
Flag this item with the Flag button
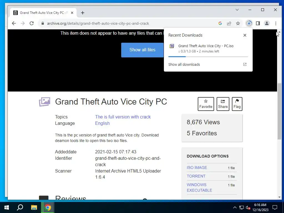pos(237,104)
